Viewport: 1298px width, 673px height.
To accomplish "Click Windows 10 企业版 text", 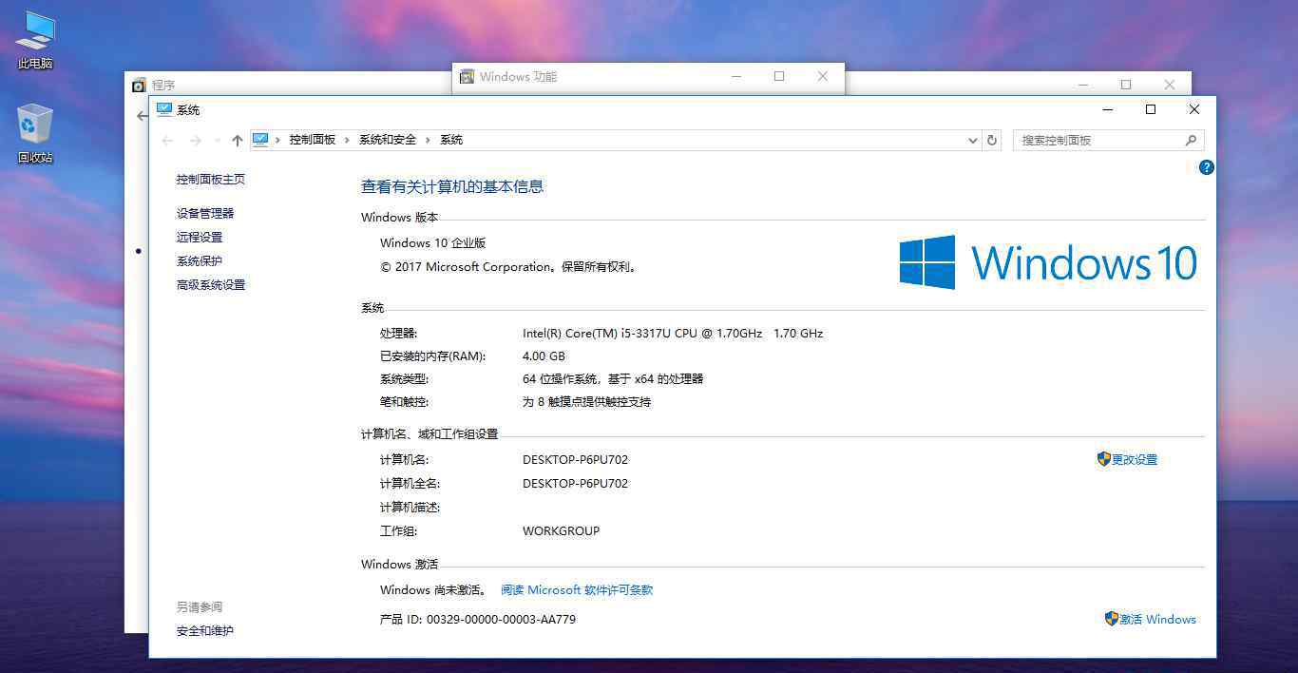I will 433,242.
